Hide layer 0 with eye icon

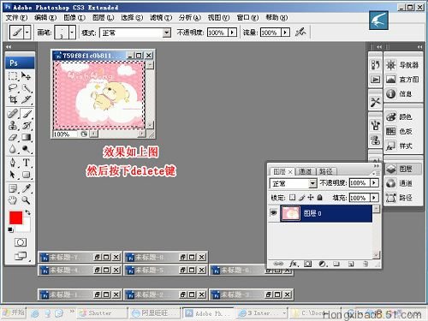point(274,213)
